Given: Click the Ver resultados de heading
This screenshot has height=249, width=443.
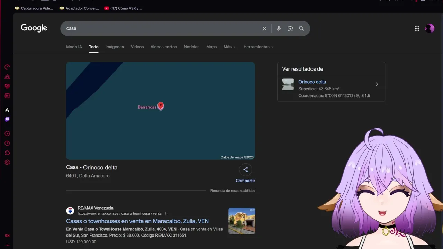Looking at the screenshot, I should click(x=302, y=69).
